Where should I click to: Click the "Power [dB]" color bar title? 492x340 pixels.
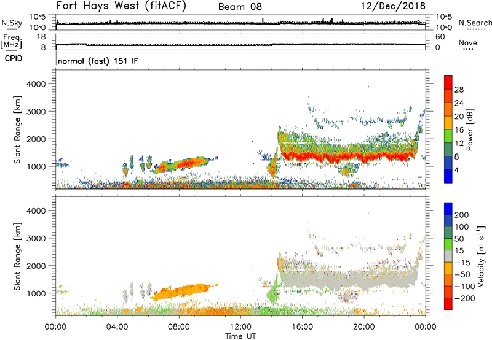coord(469,129)
